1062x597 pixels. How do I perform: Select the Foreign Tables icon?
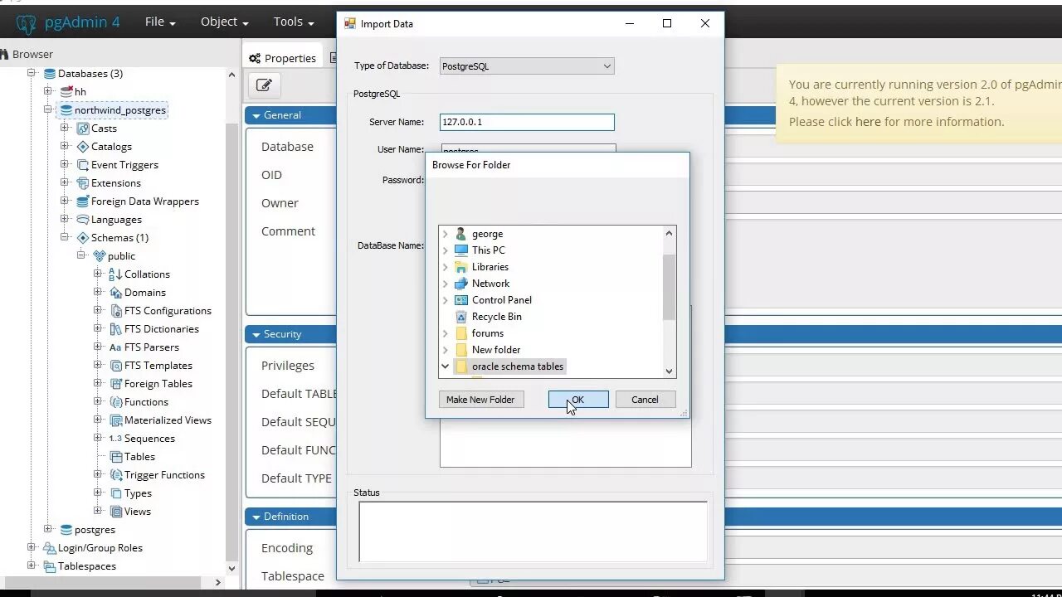[x=115, y=384]
